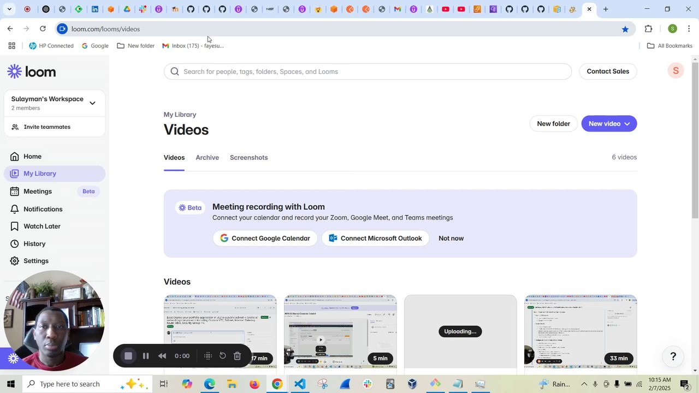Launch Microsoft Edge from the taskbar
This screenshot has width=699, height=393.
pyautogui.click(x=210, y=384)
